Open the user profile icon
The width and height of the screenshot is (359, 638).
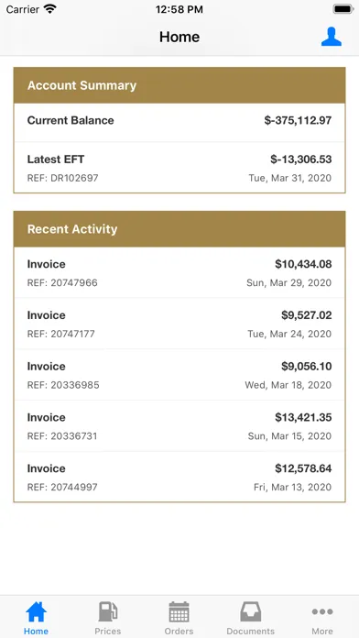point(331,37)
